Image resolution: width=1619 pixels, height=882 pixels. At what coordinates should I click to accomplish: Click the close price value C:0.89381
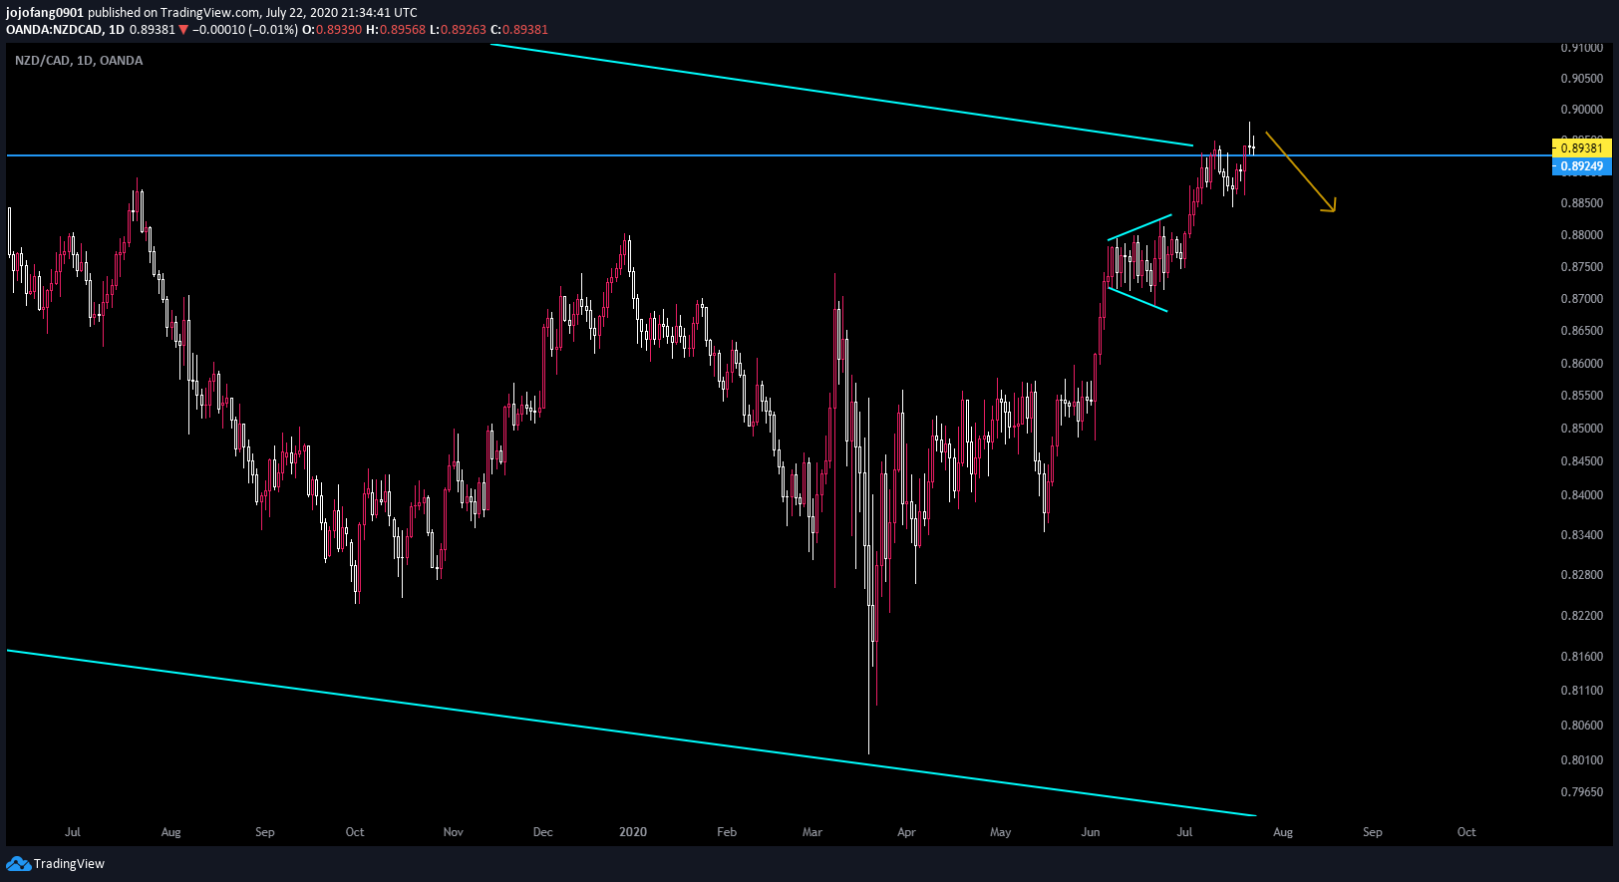[x=519, y=30]
